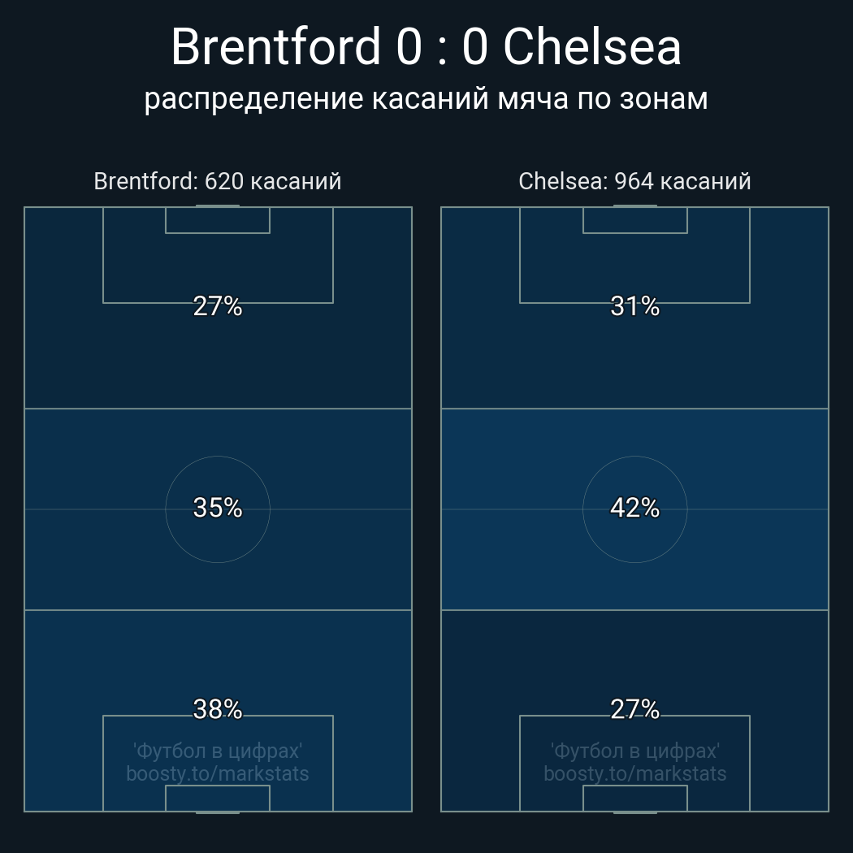Image resolution: width=853 pixels, height=853 pixels.
Task: Click the top six-yard box on Brentford pitch
Action: (218, 220)
